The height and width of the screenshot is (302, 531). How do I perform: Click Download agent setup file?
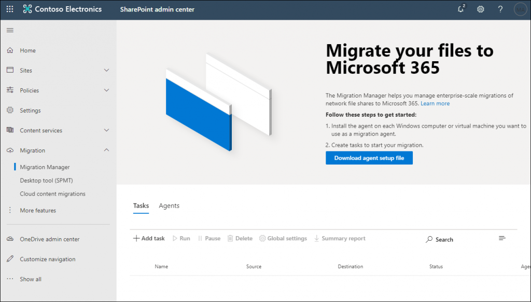coord(369,158)
